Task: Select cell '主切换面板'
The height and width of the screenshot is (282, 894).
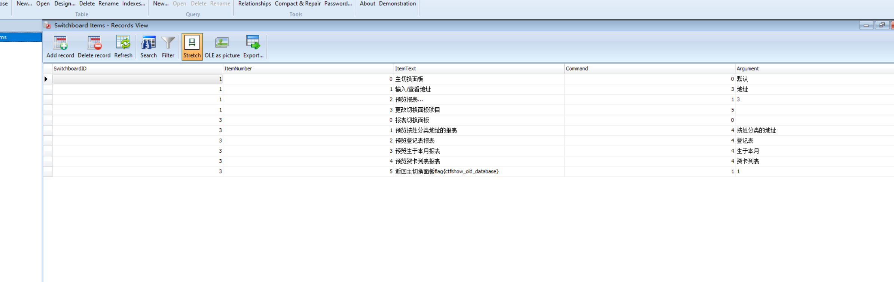Action: click(479, 79)
